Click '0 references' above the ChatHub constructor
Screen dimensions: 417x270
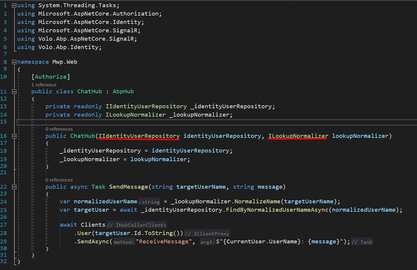click(59, 129)
